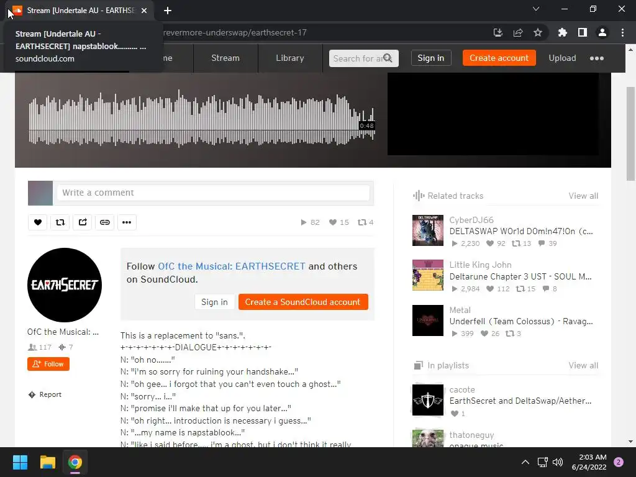The image size is (636, 477).
Task: Open the EARTHSECRET profile avatar
Action: tap(65, 285)
